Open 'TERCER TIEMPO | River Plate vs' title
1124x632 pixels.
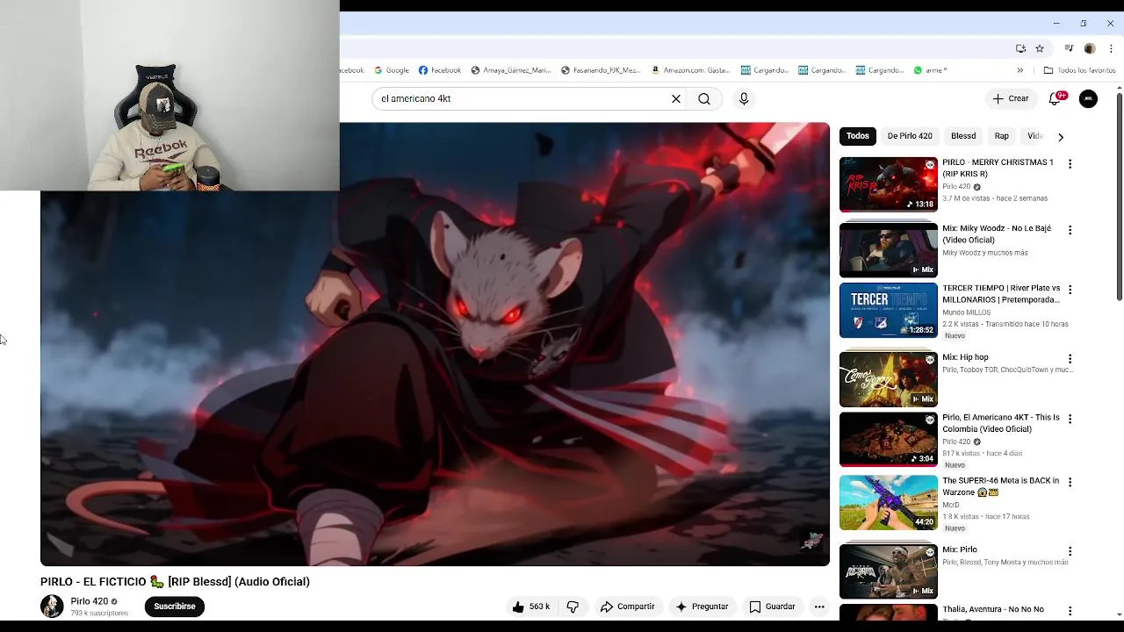[1001, 294]
